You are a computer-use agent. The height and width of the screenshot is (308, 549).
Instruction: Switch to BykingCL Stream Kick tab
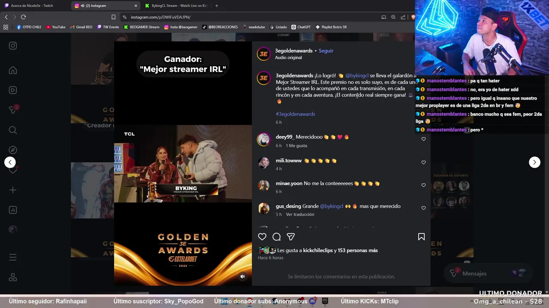[x=176, y=6]
